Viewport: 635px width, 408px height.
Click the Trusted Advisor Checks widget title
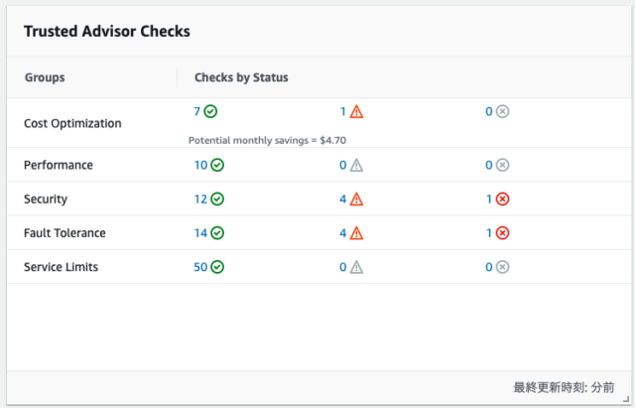(107, 31)
